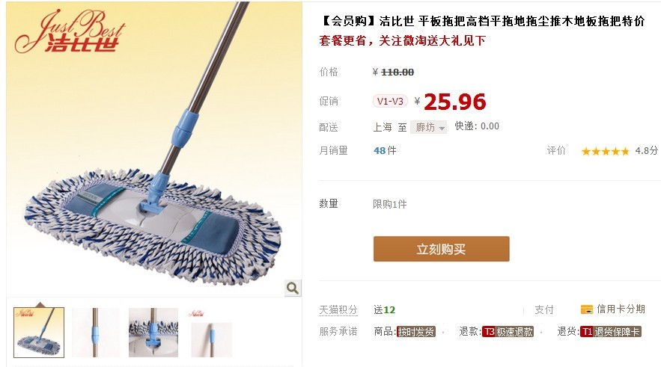
Task: Click the five-star rating icons
Action: pos(605,151)
